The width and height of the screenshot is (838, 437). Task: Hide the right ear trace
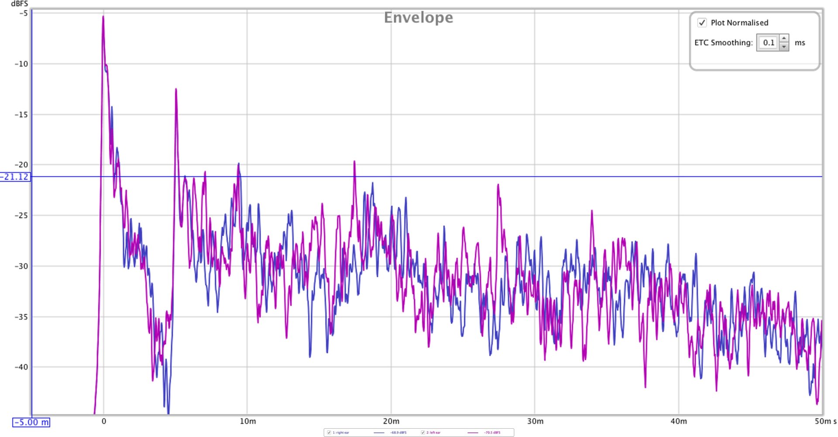[329, 433]
